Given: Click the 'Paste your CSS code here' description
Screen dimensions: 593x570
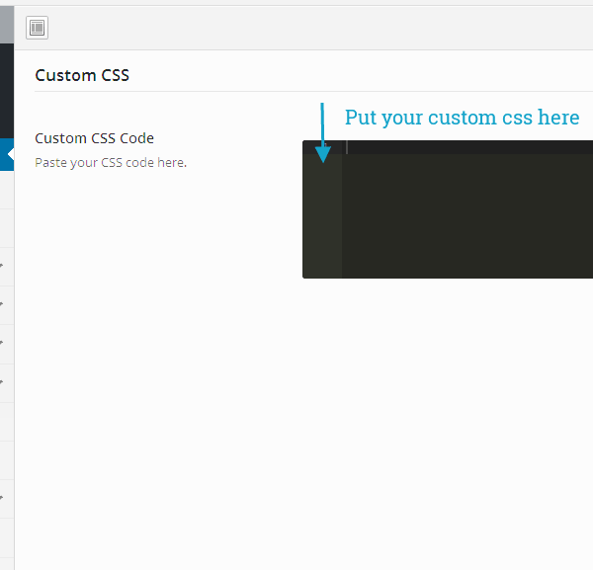Looking at the screenshot, I should click(111, 162).
